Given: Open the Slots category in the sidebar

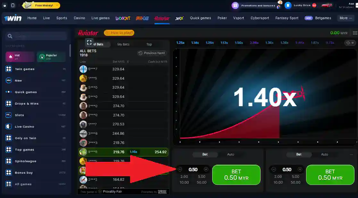Looking at the screenshot, I should [19, 115].
